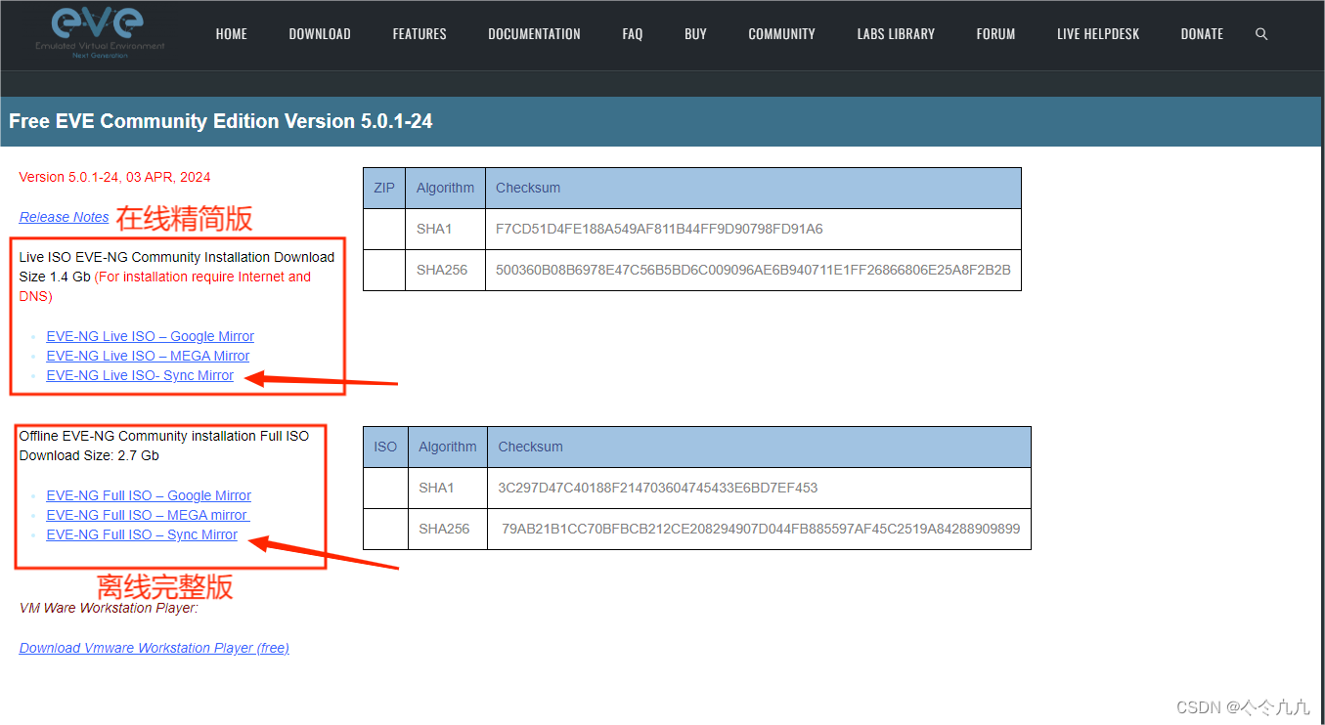Viewport: 1325px width, 725px height.
Task: Click the Algorithm header in the ISO table
Action: point(447,447)
